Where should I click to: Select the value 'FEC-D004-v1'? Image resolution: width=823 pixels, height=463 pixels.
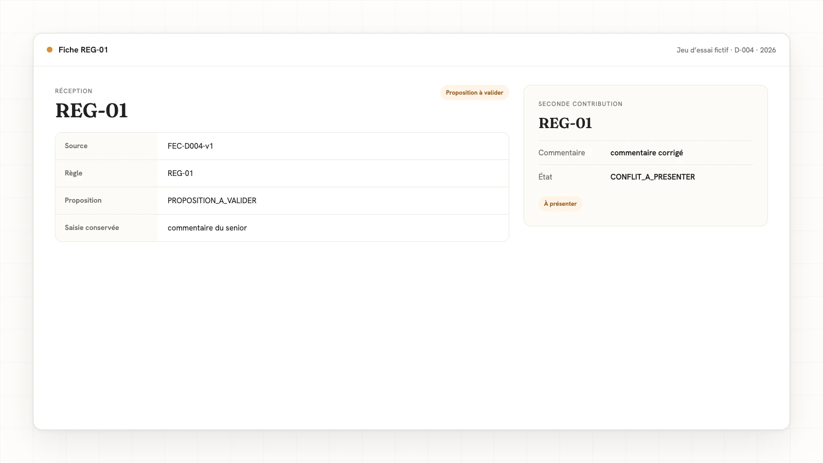[x=190, y=146]
